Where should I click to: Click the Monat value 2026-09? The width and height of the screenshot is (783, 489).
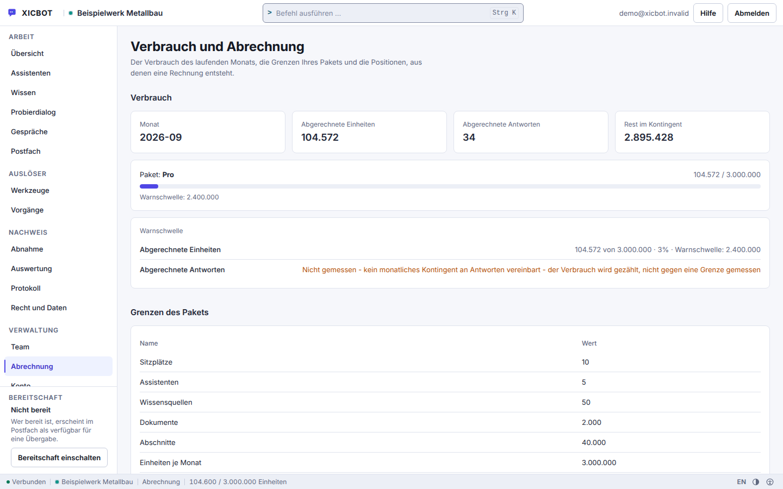pos(161,137)
